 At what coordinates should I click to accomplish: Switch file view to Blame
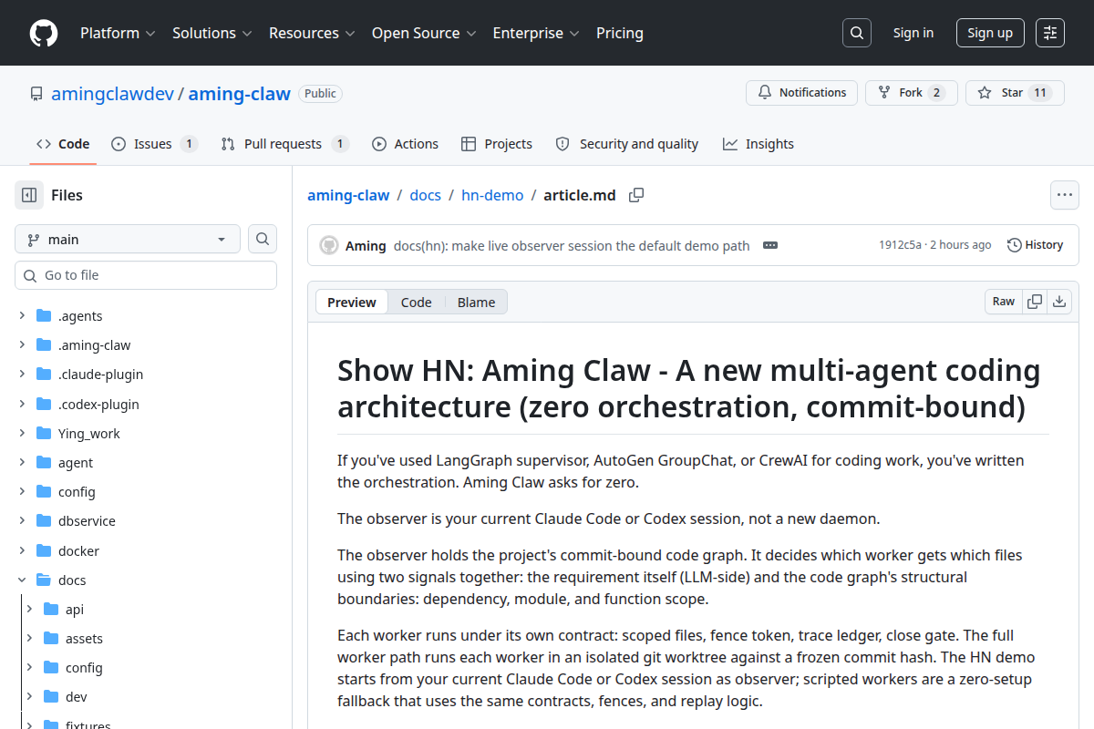coord(476,302)
